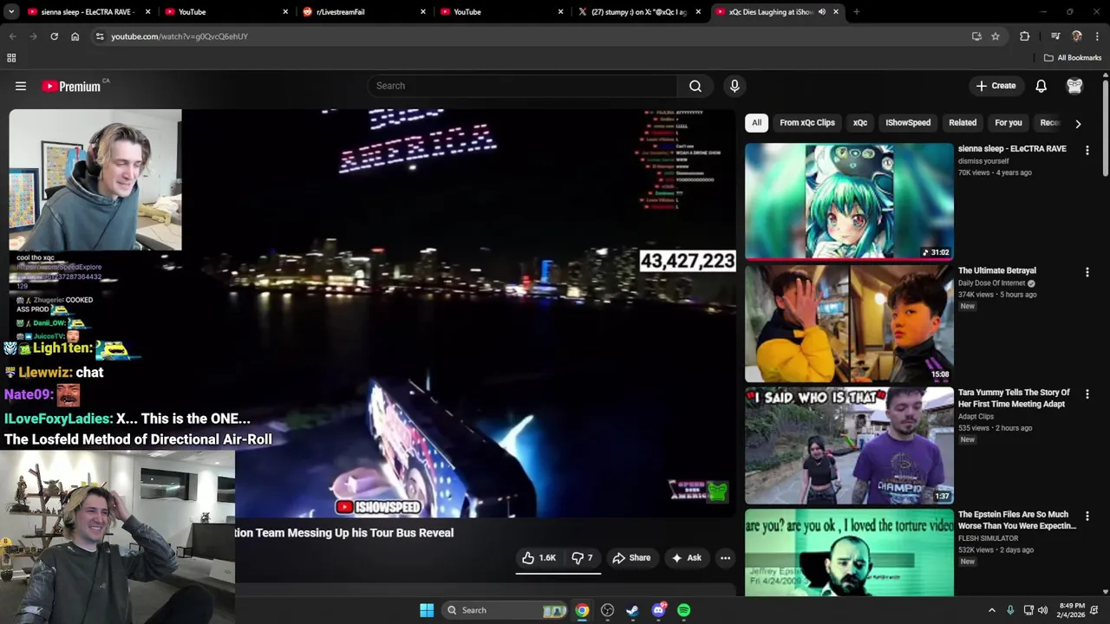Open Discord from the taskbar
This screenshot has height=624, width=1110.
(x=658, y=610)
